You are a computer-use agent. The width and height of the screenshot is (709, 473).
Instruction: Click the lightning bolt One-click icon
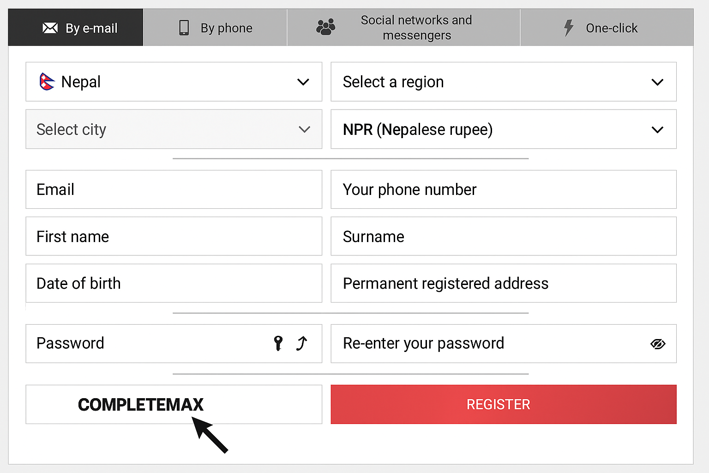click(569, 28)
